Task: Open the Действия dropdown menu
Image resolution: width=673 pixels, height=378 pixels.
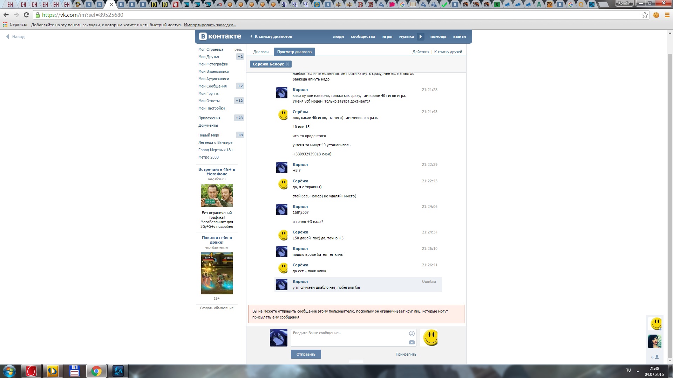Action: tap(421, 52)
